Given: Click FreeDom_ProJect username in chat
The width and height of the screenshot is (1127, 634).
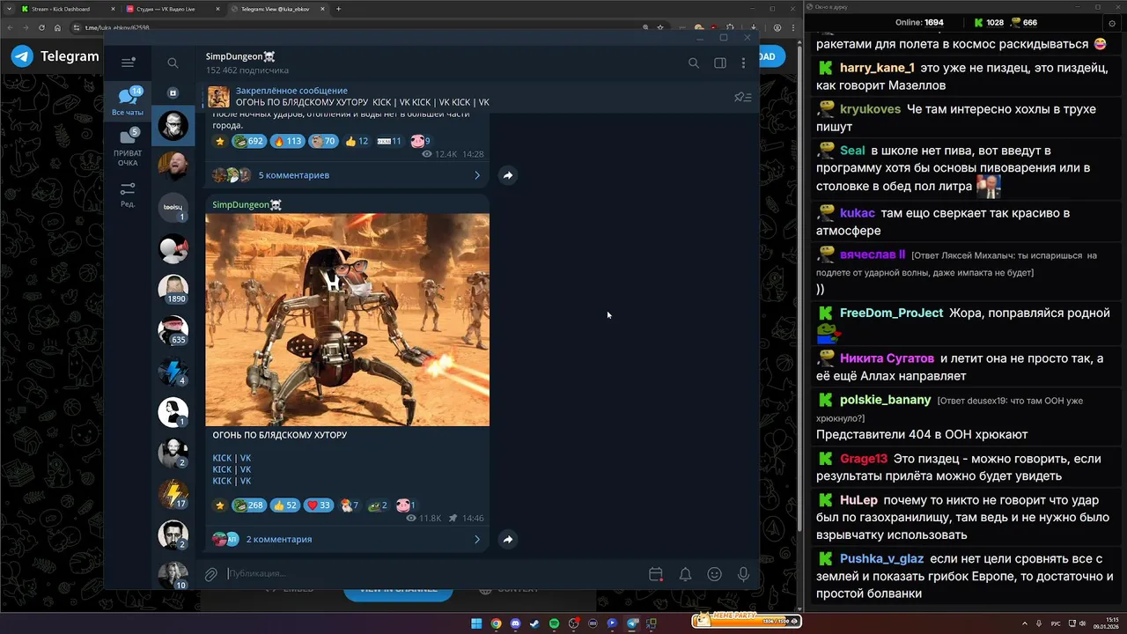Looking at the screenshot, I should pyautogui.click(x=891, y=313).
